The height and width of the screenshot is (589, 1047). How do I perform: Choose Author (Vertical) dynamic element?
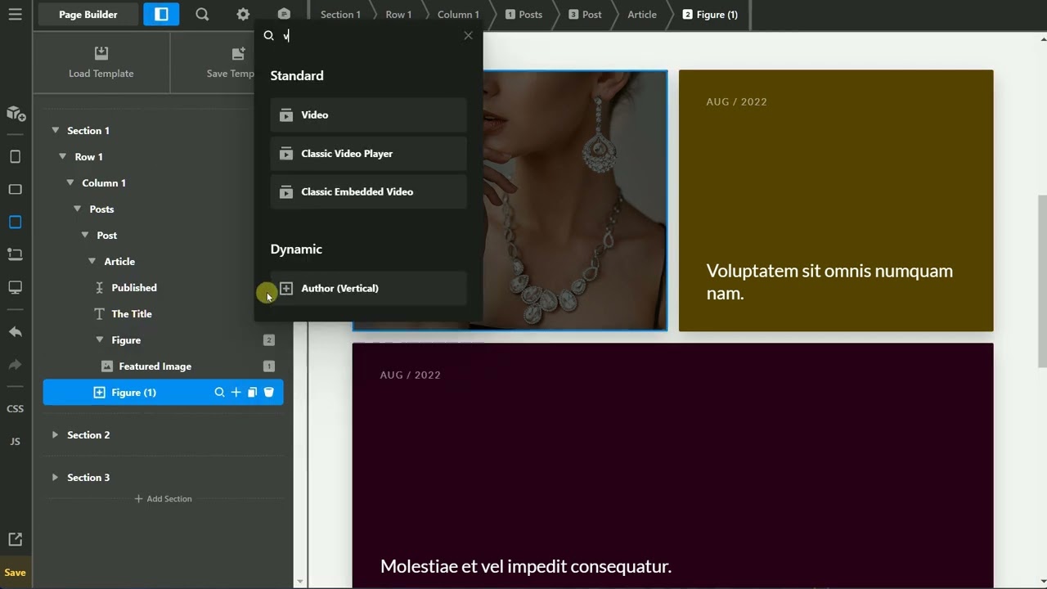(x=369, y=289)
